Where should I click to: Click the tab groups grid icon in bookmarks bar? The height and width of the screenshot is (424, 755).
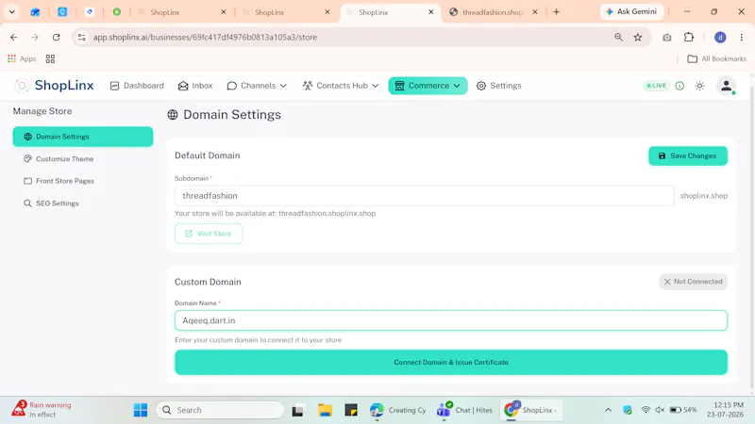(x=50, y=58)
